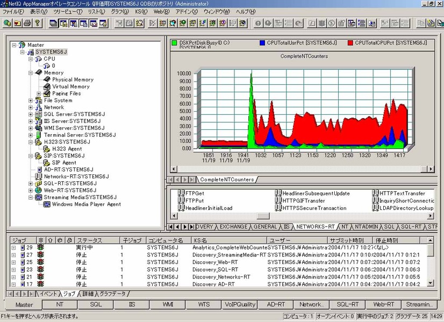Sort job list by サブミット時刻 column
This screenshot has width=444, height=322.
click(x=350, y=240)
